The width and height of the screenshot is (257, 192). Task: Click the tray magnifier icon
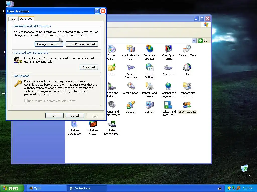238,188
